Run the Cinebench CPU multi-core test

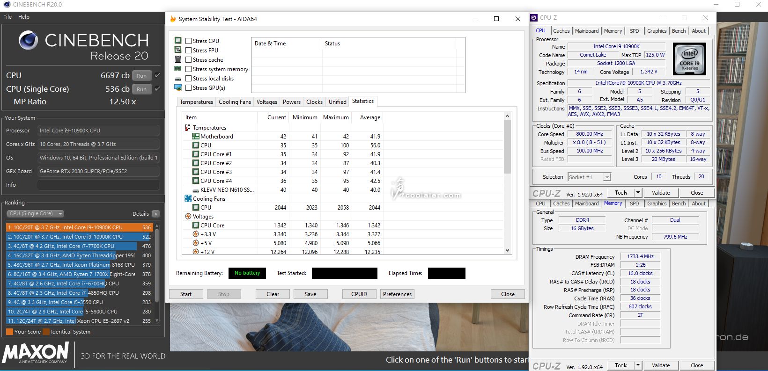click(142, 76)
